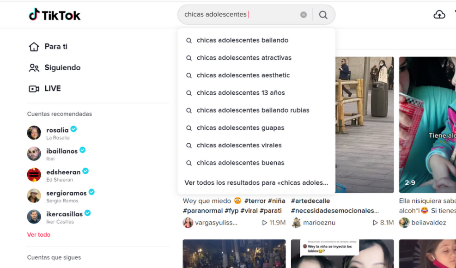Click the #parati hashtag
Viewport: 456px width, 268px height.
271,211
